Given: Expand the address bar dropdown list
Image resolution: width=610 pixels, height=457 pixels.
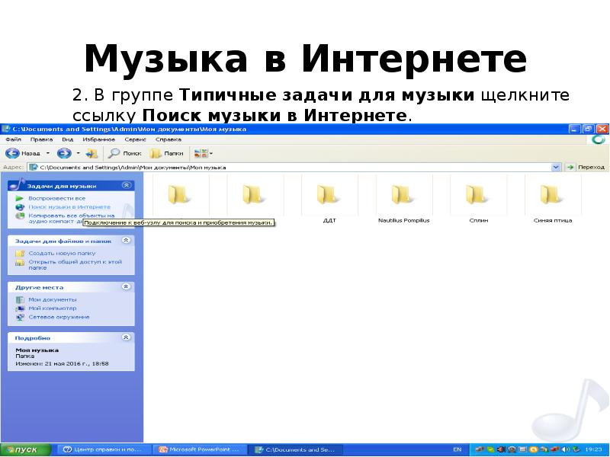Looking at the screenshot, I should [x=556, y=167].
